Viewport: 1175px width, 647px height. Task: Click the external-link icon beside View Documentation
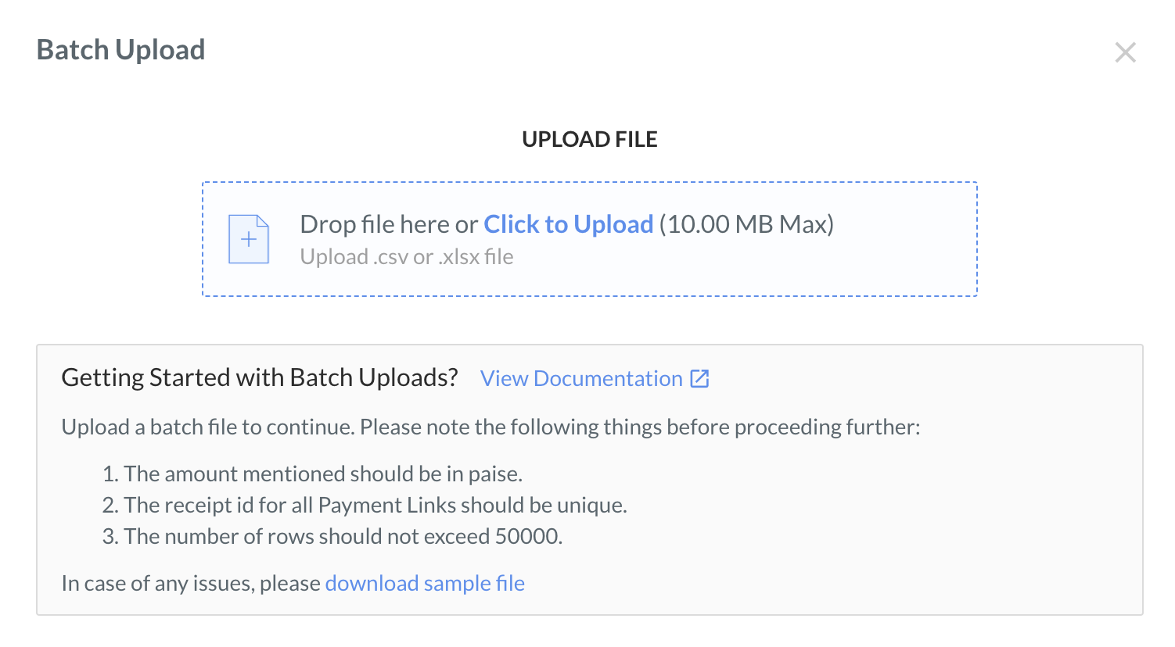pos(699,379)
